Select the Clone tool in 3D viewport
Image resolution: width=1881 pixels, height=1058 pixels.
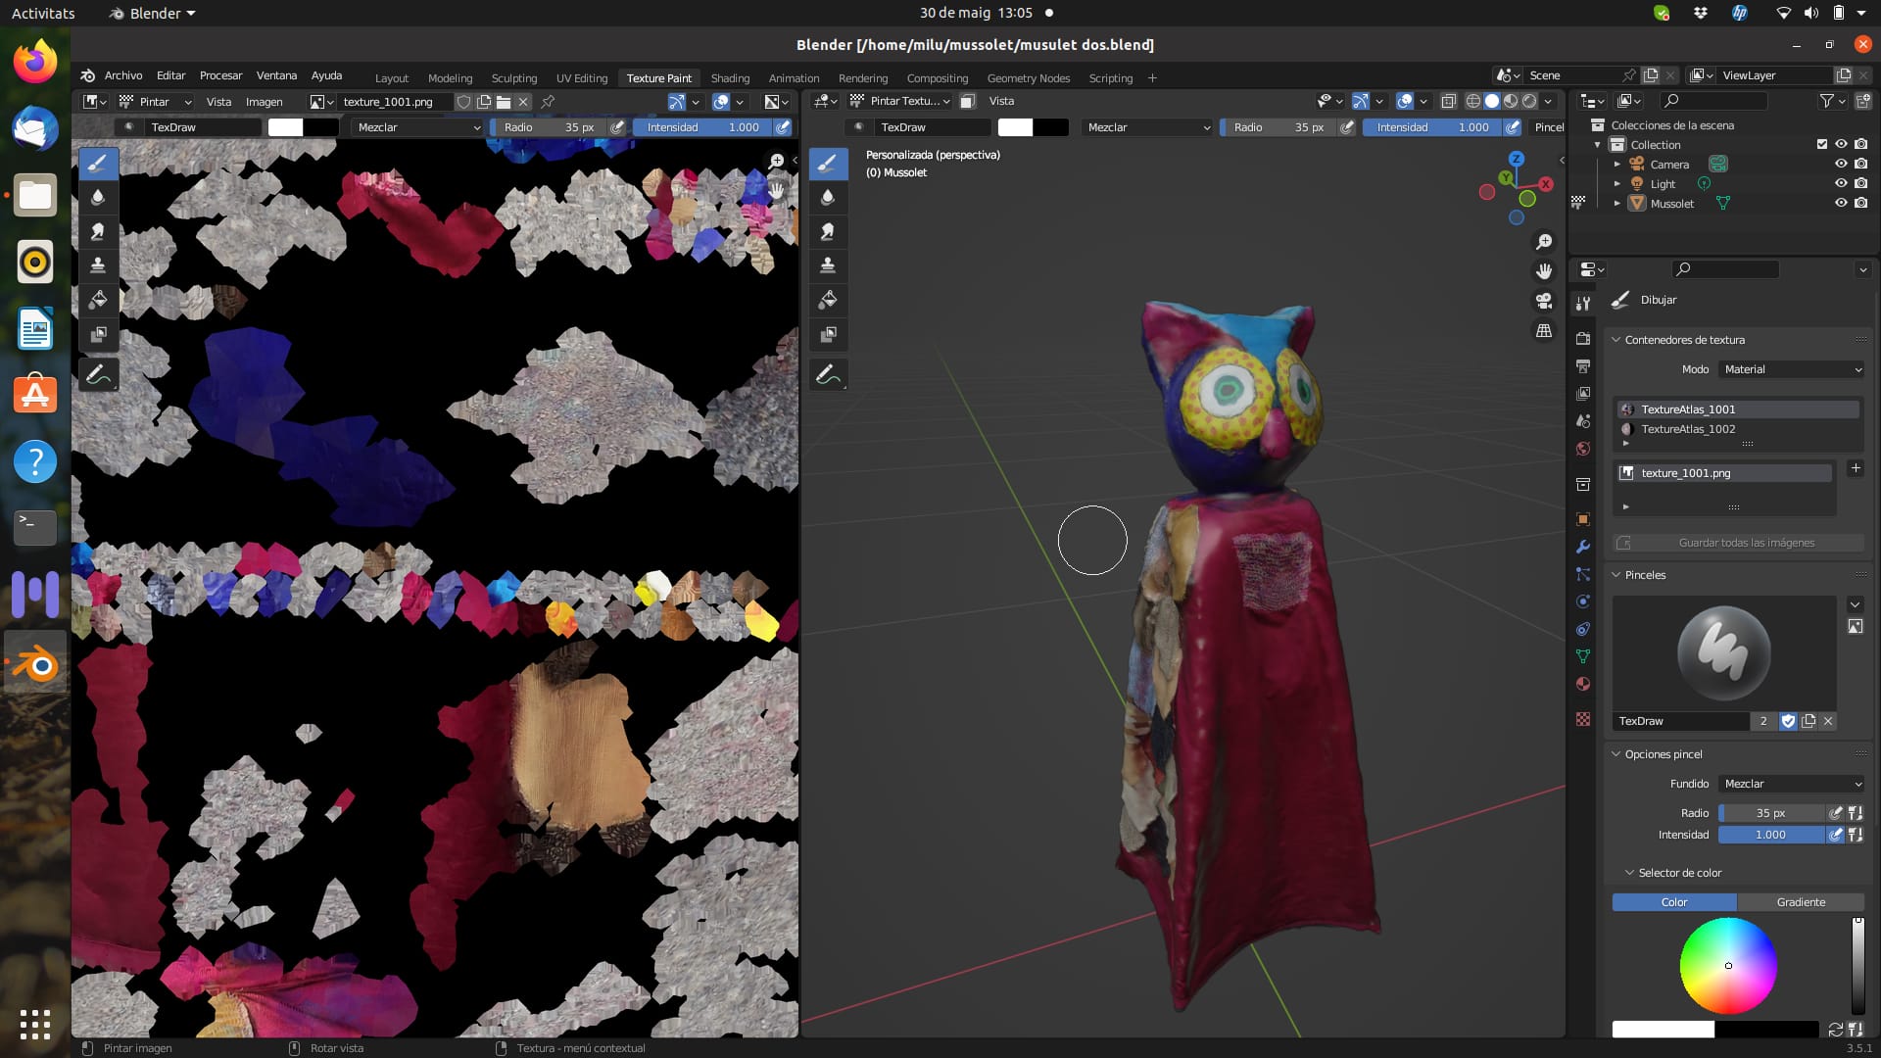coord(828,265)
